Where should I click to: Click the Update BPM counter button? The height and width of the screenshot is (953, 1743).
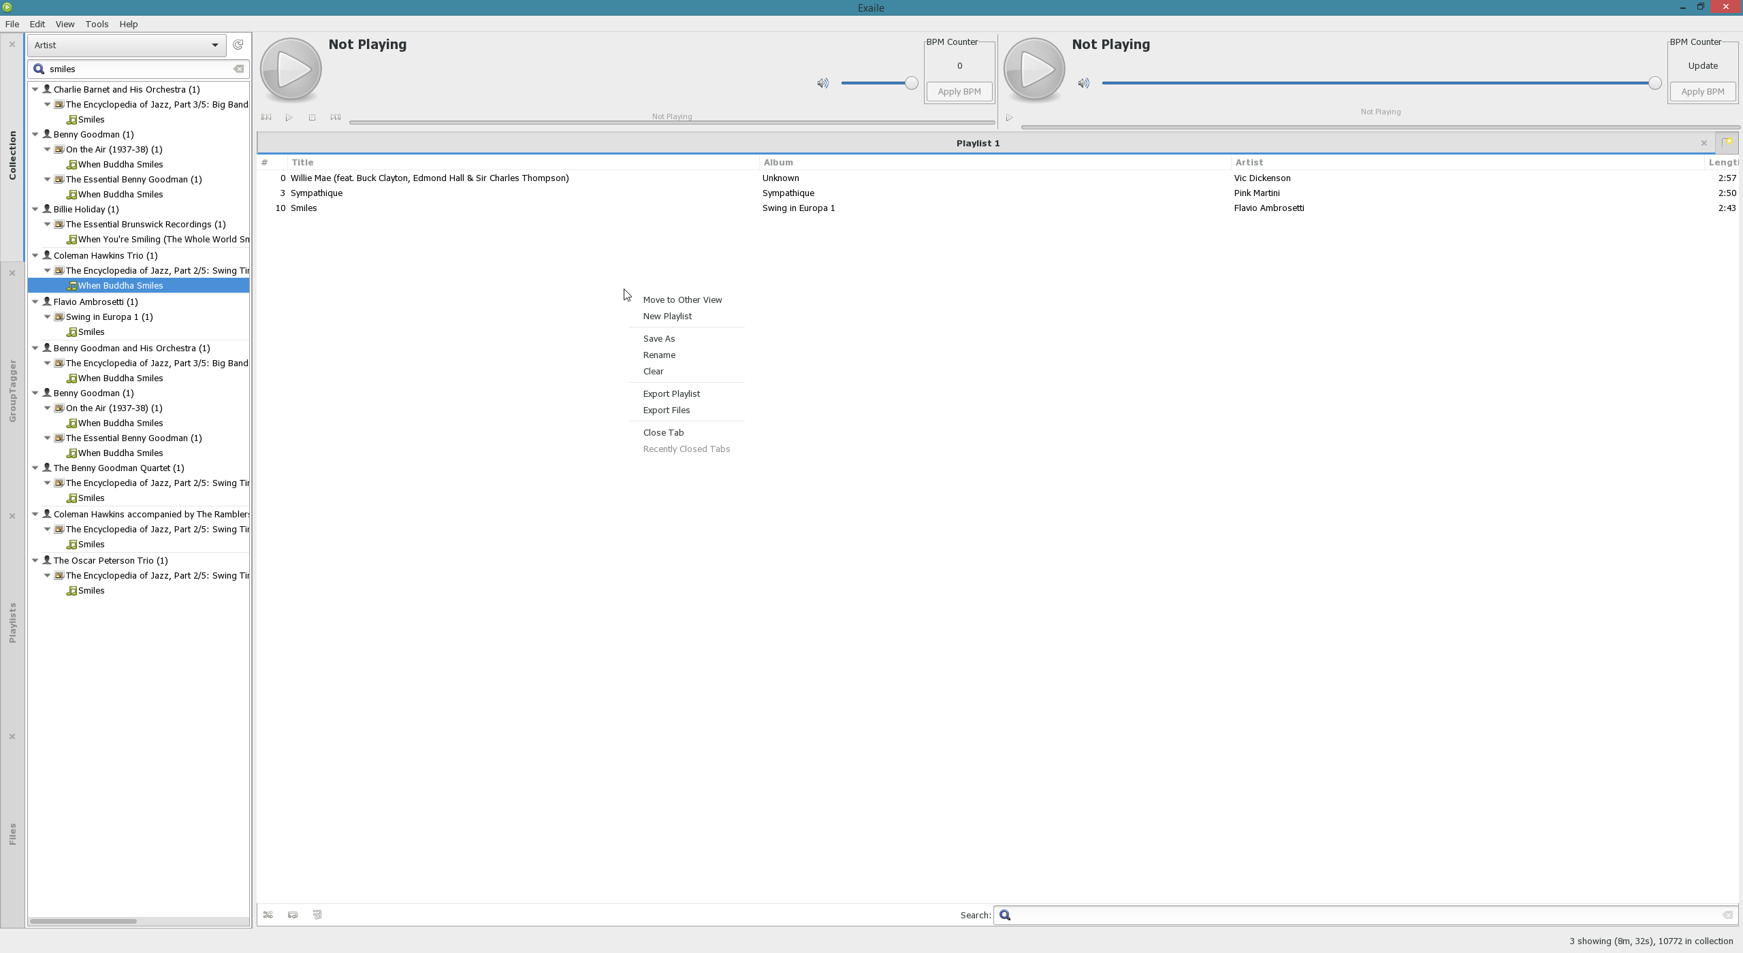[x=1703, y=66]
